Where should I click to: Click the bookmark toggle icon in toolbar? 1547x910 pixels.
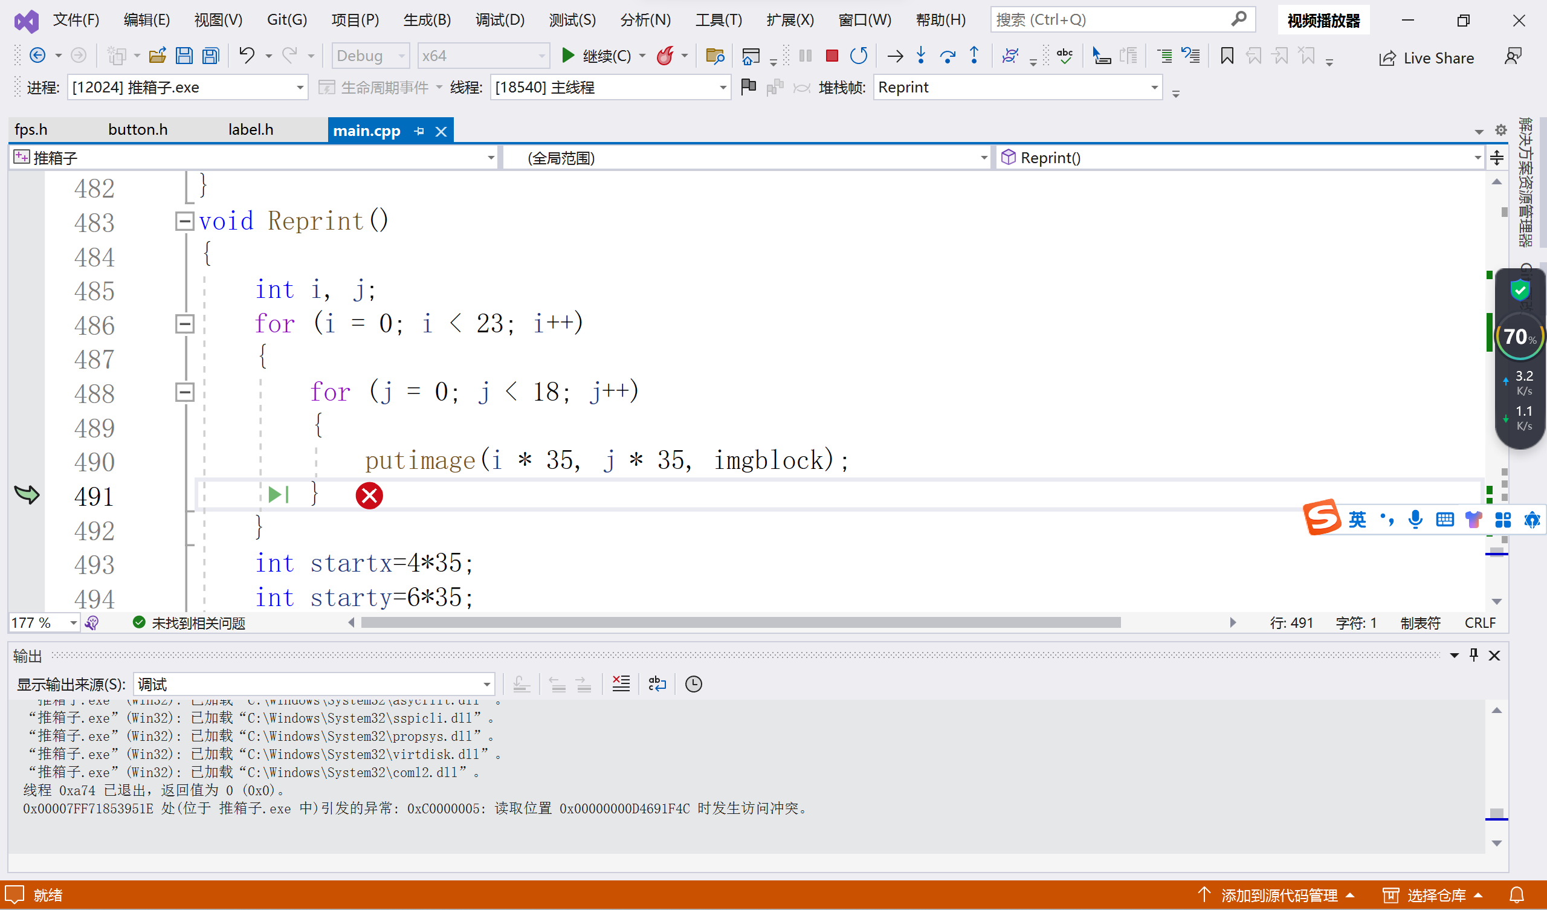tap(1227, 56)
